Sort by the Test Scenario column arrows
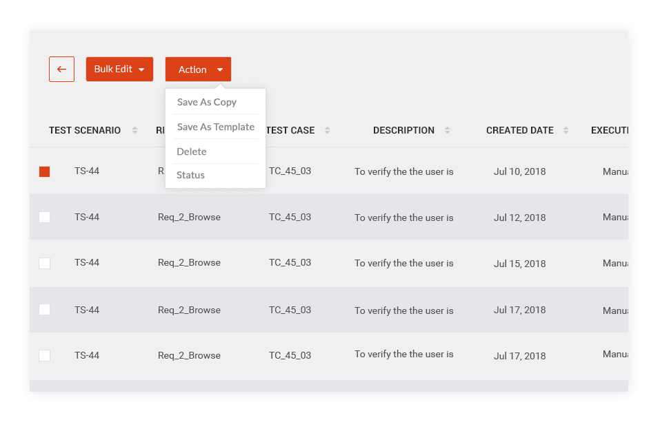 (134, 130)
